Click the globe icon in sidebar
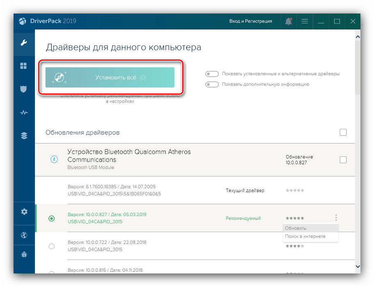 pos(24,235)
